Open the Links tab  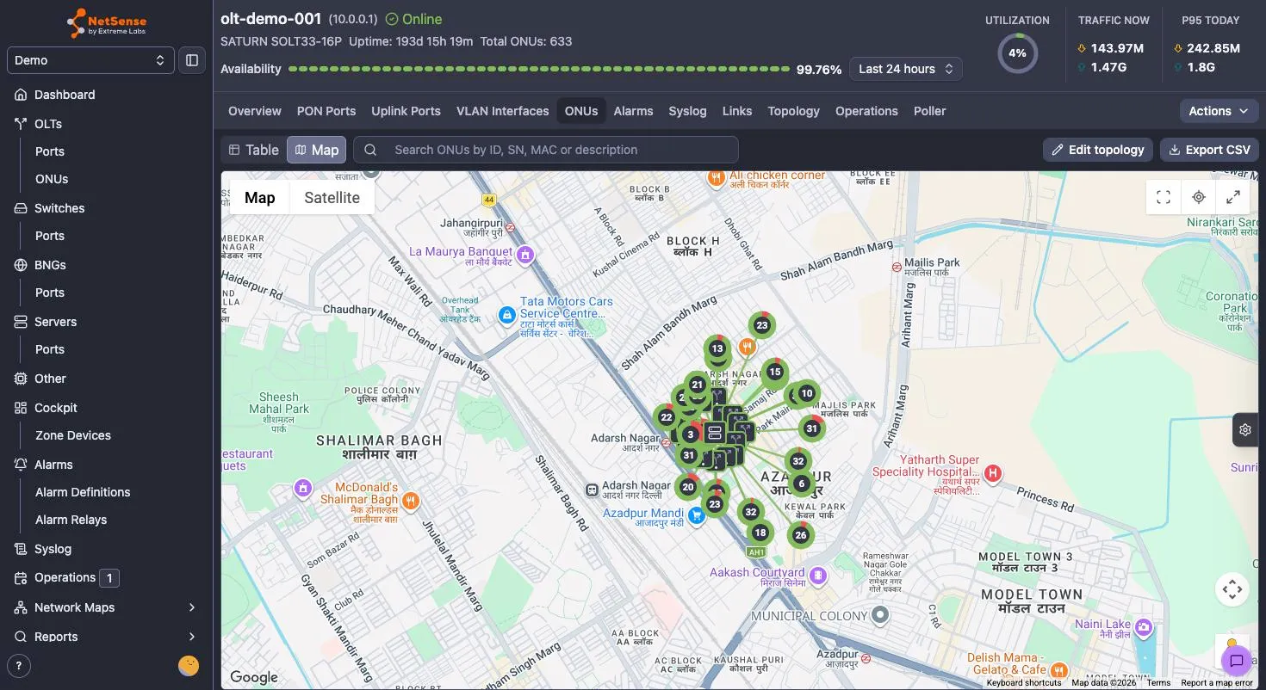[x=737, y=111]
